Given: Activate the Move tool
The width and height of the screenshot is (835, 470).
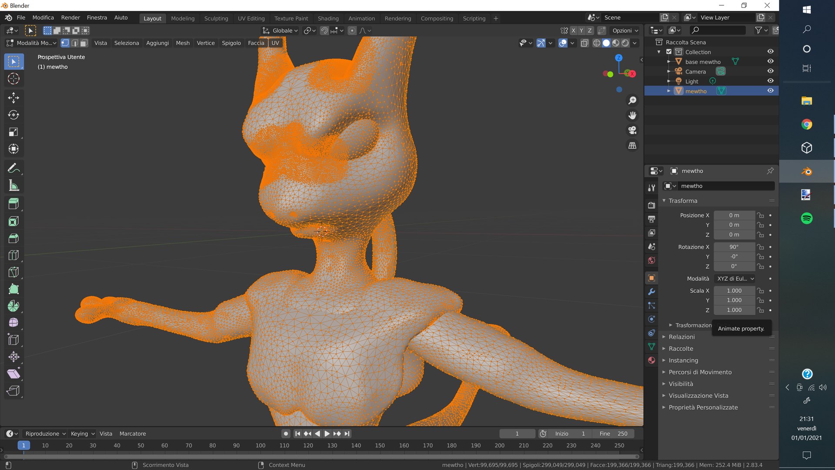Looking at the screenshot, I should [x=13, y=97].
